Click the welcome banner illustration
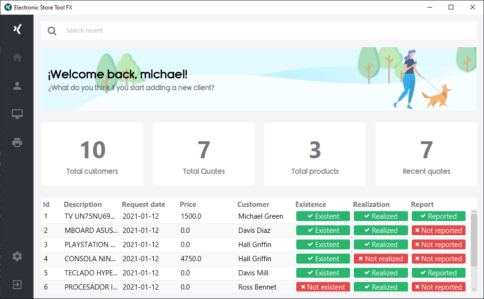Viewport: 484px width, 299px height. (259, 79)
